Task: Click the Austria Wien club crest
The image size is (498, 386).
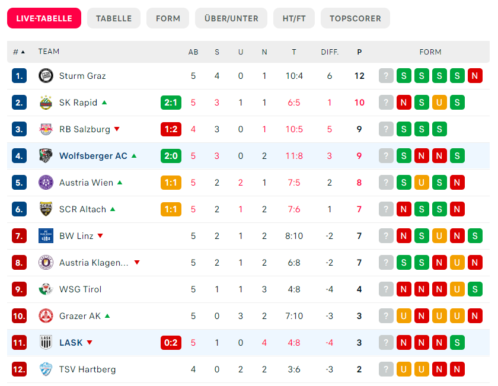Action: (x=46, y=183)
